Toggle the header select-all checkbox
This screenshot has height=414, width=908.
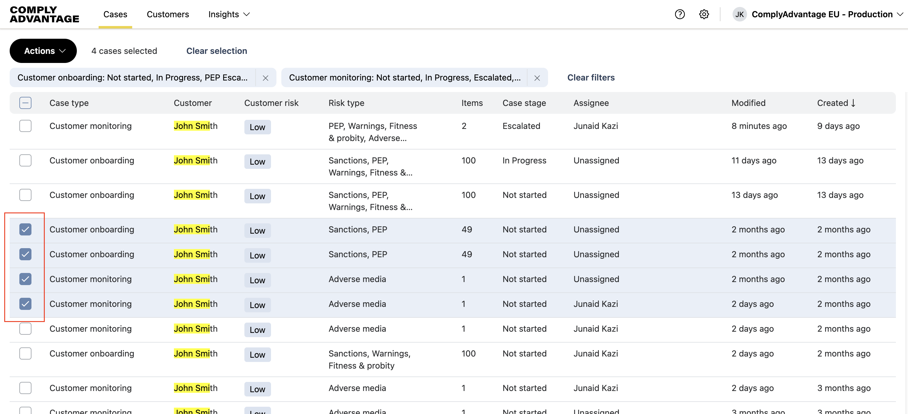[25, 103]
